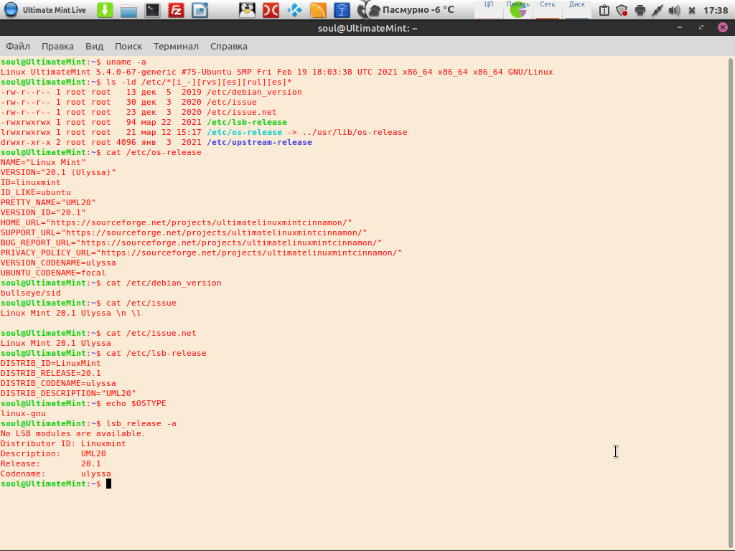The height and width of the screenshot is (551, 735).
Task: Click the 'Distributor ID: Linuxmint' line
Action: point(63,443)
